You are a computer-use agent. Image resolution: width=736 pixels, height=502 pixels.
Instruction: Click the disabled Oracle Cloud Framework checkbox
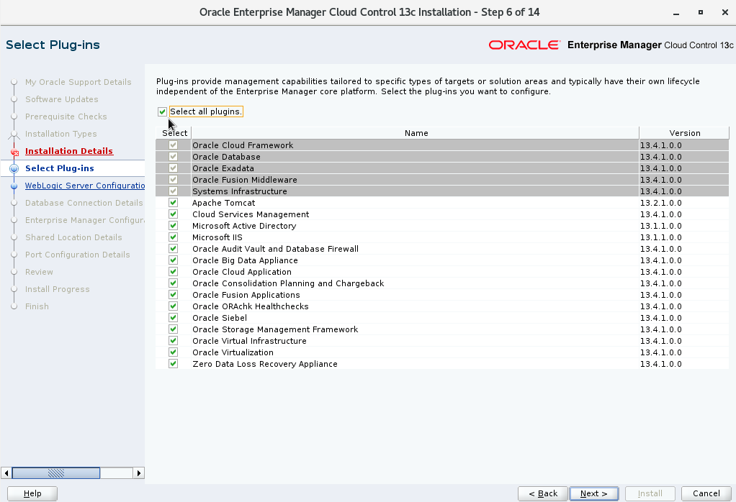[x=174, y=145]
